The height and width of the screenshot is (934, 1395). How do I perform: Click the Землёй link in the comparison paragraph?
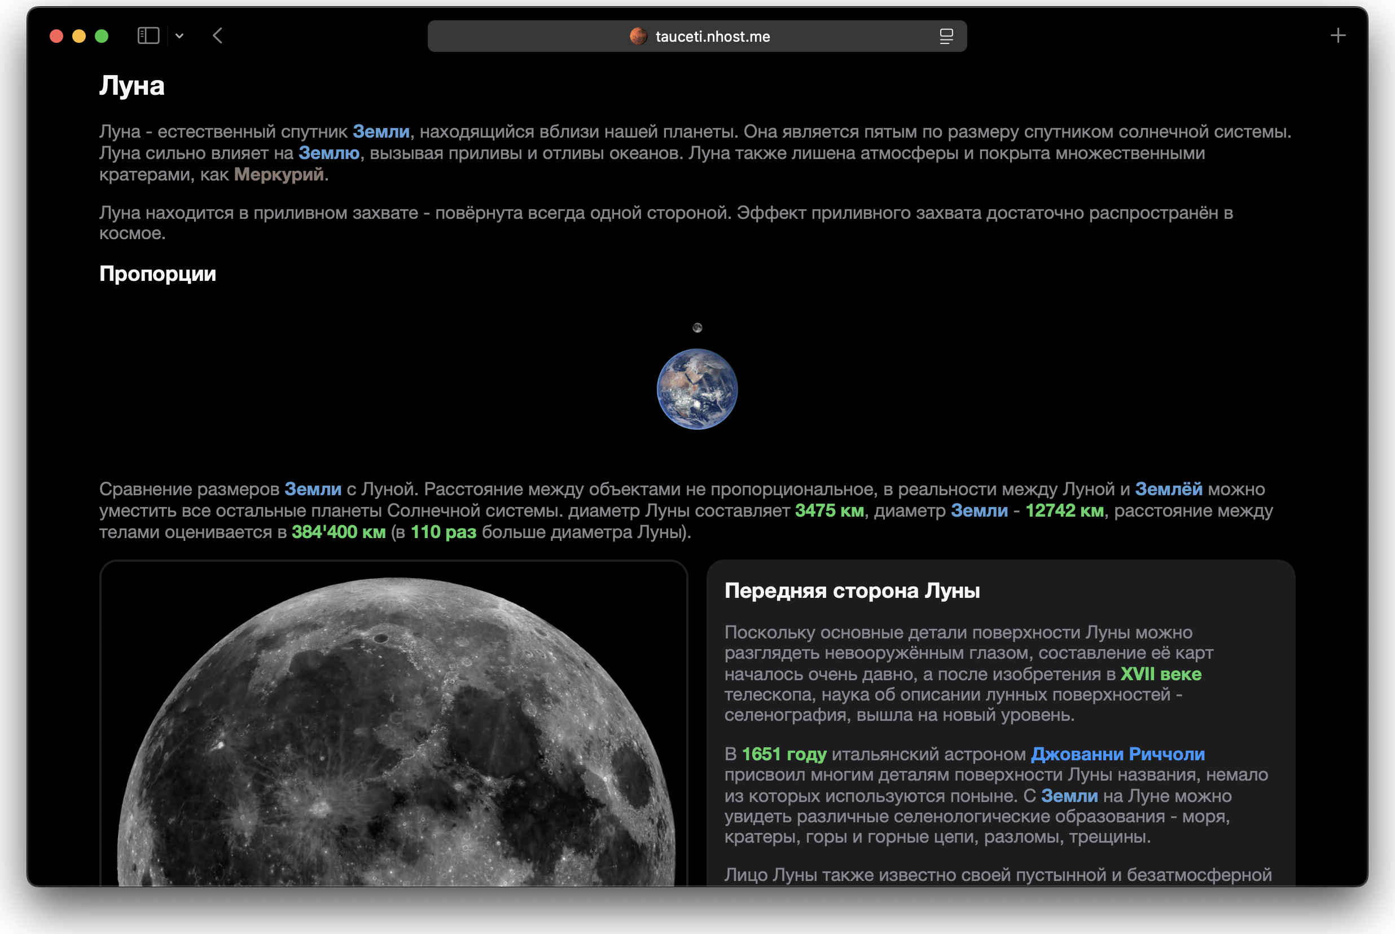1168,489
